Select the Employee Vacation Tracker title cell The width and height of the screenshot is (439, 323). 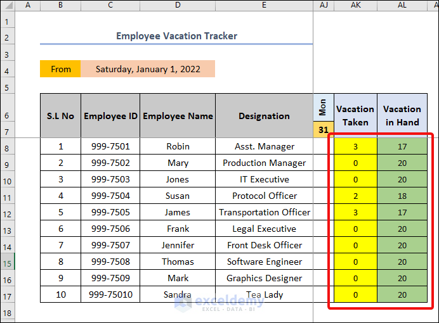(x=176, y=36)
